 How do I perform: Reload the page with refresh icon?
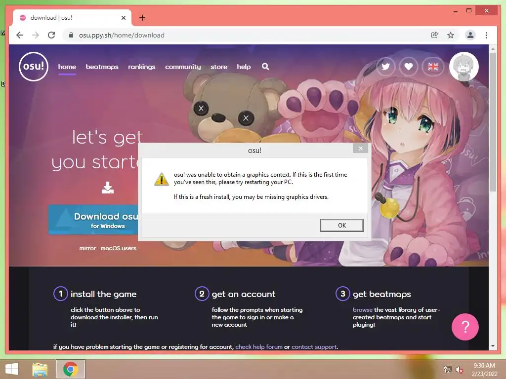[51, 35]
